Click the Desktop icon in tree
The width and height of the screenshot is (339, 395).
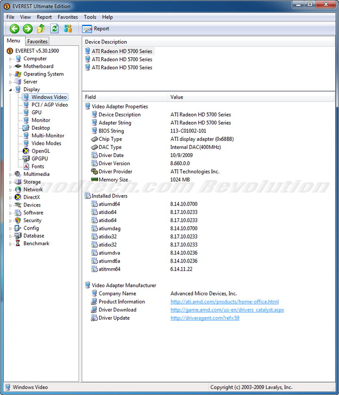(26, 128)
